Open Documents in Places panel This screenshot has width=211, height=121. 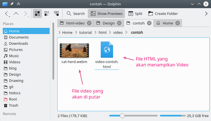pos(26,37)
